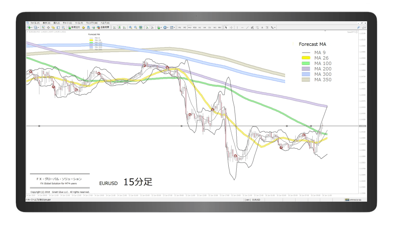
Task: Select the Horizontal Line drawing tool
Action: tap(242, 27)
